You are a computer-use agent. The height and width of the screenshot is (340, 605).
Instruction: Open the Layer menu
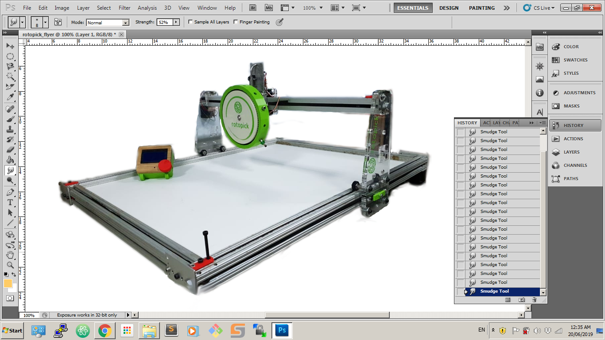coord(83,8)
